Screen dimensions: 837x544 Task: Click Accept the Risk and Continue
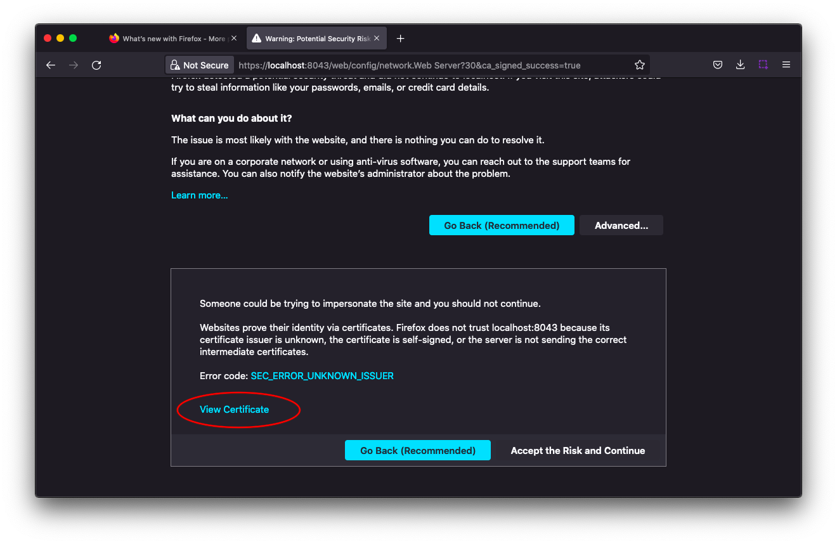[578, 450]
